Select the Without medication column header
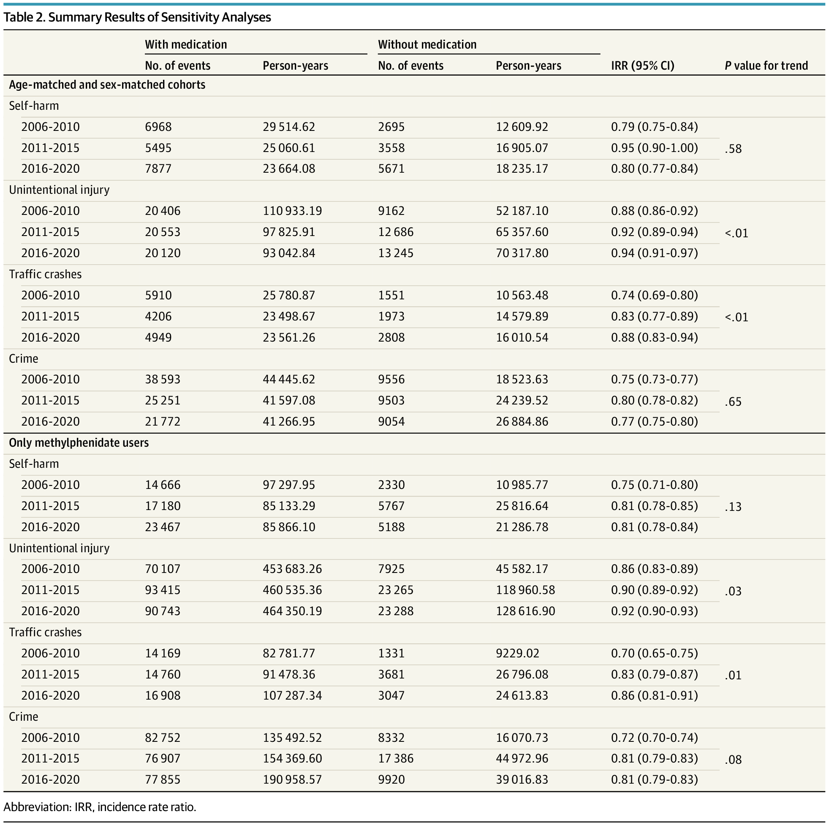The image size is (829, 825). [x=427, y=45]
